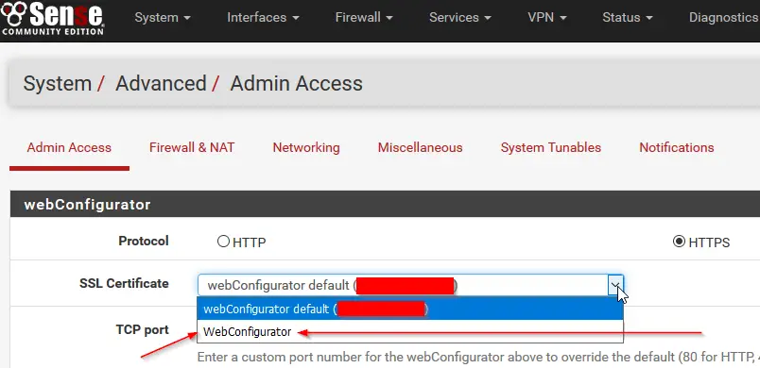Open the Diagnostics menu

click(x=724, y=18)
